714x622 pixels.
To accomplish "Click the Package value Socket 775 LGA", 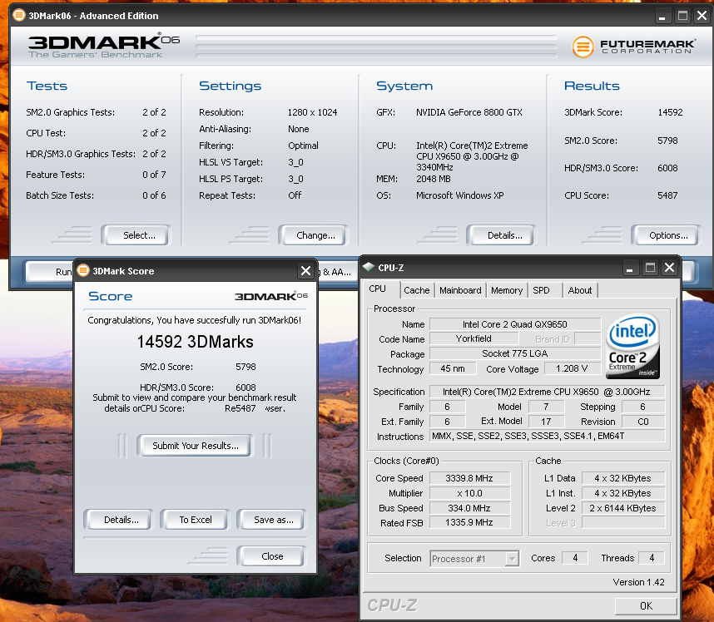I will pos(515,353).
